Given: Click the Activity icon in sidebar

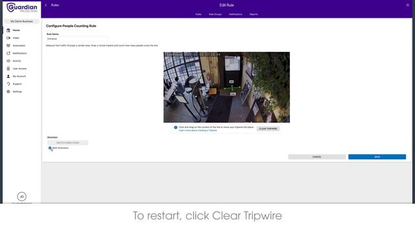Looking at the screenshot, I should click(8, 61).
